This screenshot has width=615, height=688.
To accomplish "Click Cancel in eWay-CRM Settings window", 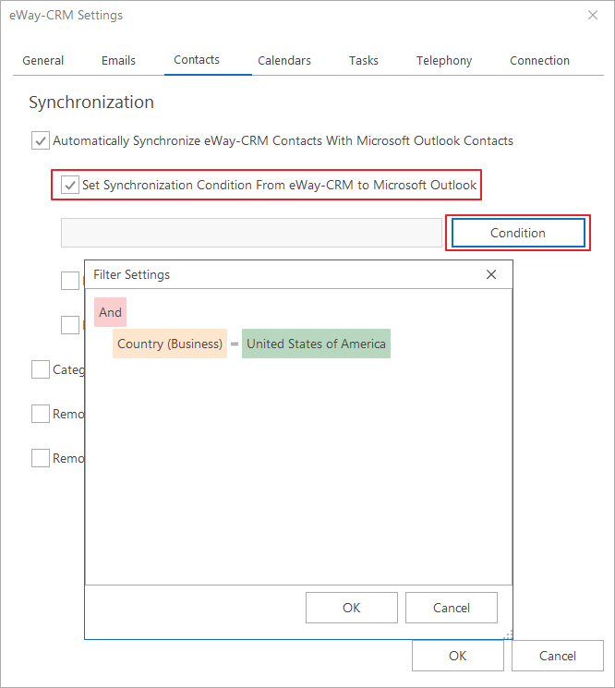I will (x=558, y=656).
